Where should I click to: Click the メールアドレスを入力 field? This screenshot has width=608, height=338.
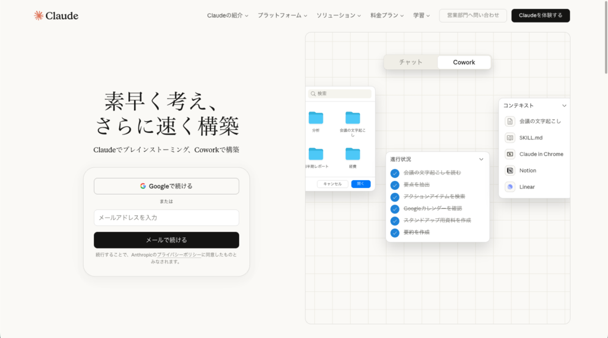pos(166,218)
